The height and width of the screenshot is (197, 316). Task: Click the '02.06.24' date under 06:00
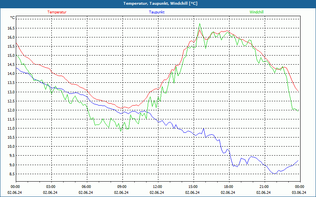point(86,193)
